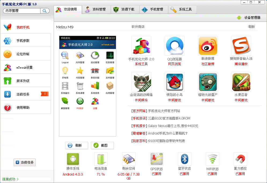Click the 网页浏览 category link

[x=174, y=64]
